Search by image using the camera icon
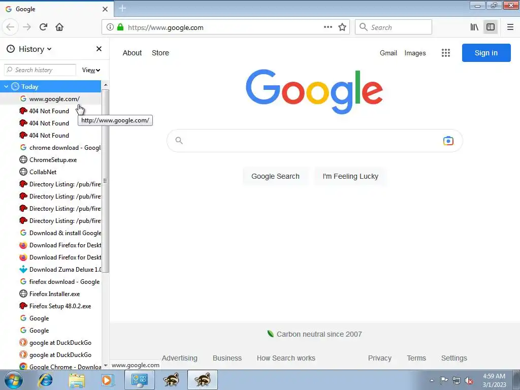 (448, 141)
